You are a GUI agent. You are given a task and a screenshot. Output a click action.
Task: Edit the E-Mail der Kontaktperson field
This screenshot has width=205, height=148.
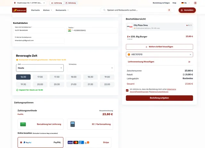tap(39, 40)
